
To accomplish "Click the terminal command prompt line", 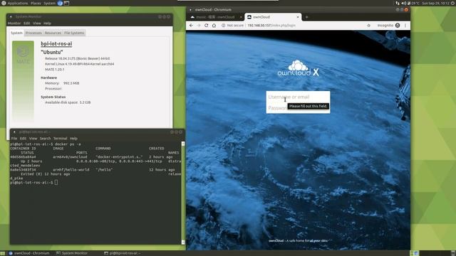I will coord(33,183).
